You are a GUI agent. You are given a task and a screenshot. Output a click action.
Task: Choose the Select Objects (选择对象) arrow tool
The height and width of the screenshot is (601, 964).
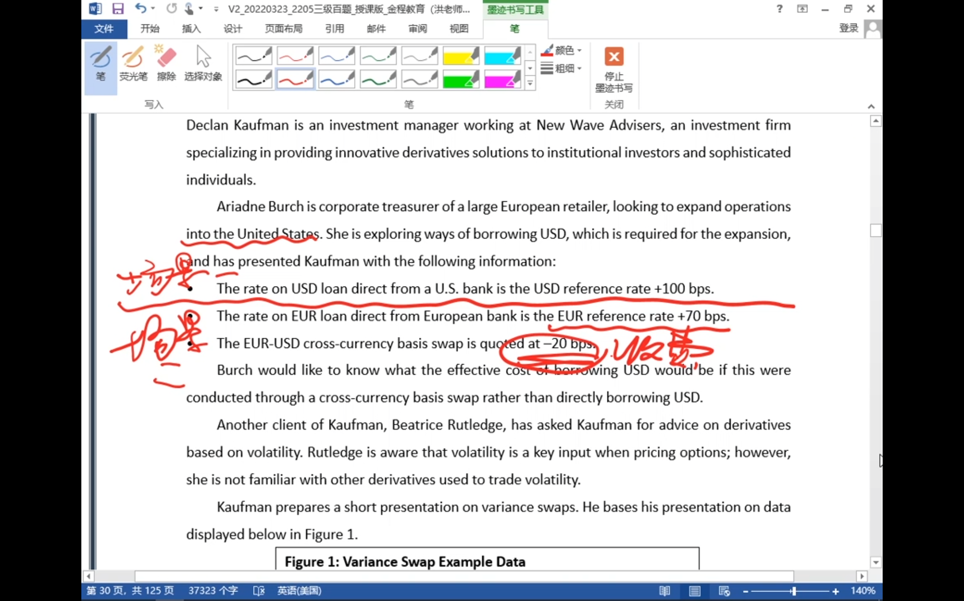pyautogui.click(x=203, y=64)
